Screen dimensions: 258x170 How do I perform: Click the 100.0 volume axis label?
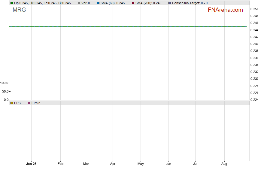tap(5, 83)
